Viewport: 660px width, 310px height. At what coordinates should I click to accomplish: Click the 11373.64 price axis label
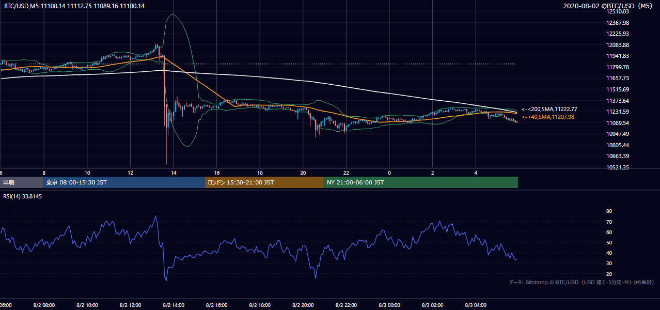(618, 101)
